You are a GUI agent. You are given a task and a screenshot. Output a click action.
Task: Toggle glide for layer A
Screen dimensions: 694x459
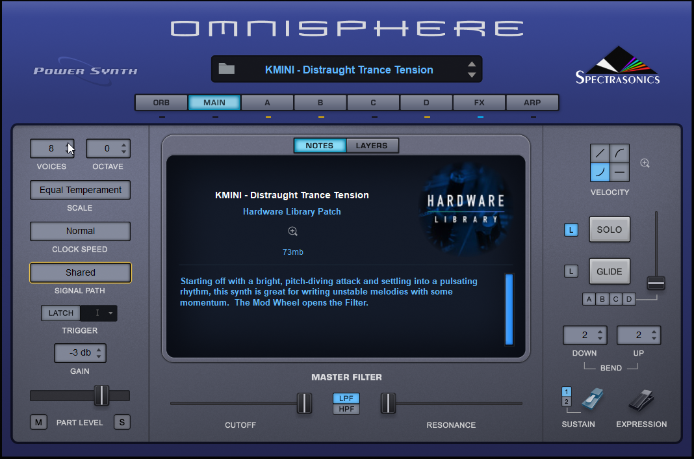point(589,299)
